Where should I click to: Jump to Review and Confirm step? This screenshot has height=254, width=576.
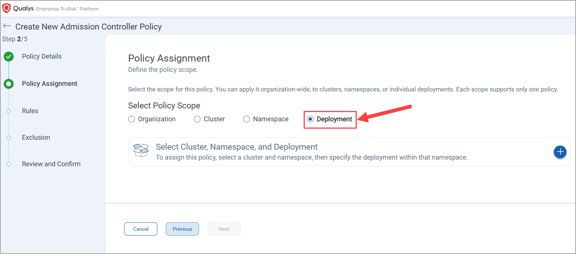[x=51, y=164]
